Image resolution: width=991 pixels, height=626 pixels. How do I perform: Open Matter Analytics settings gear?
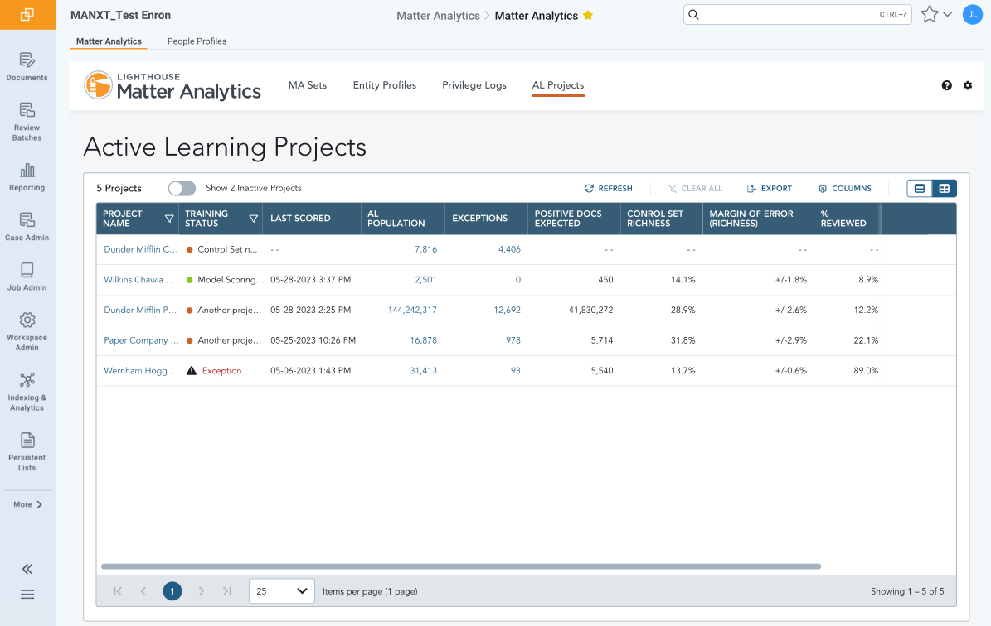point(968,85)
